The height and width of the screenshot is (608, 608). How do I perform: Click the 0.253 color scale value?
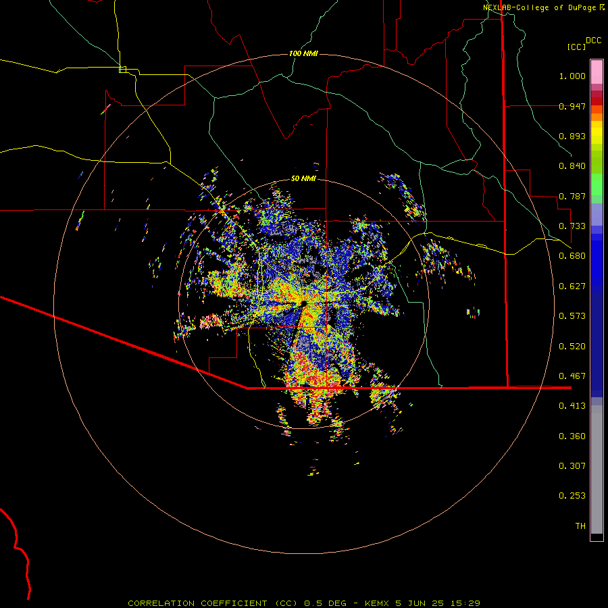pyautogui.click(x=572, y=496)
